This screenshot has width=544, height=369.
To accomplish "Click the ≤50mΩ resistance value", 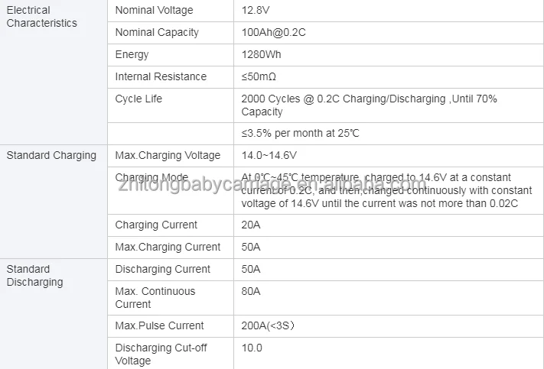I will (x=259, y=77).
